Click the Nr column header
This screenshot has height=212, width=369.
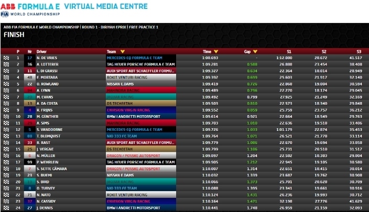pyautogui.click(x=30, y=52)
